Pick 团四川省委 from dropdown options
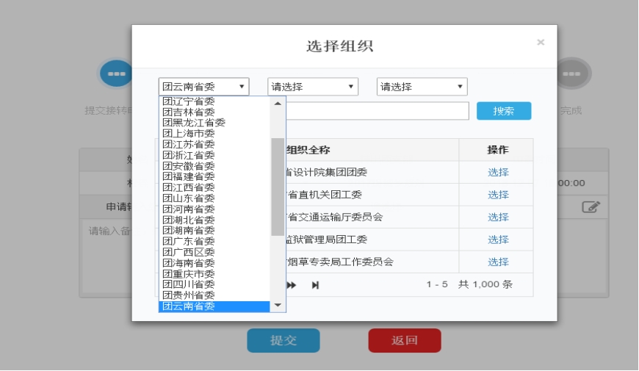The width and height of the screenshot is (639, 371). tap(189, 284)
